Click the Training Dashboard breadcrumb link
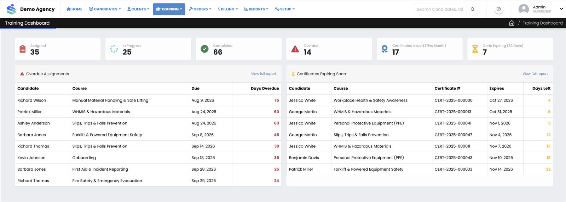Viewport: 566px width, 202px height. [x=542, y=23]
